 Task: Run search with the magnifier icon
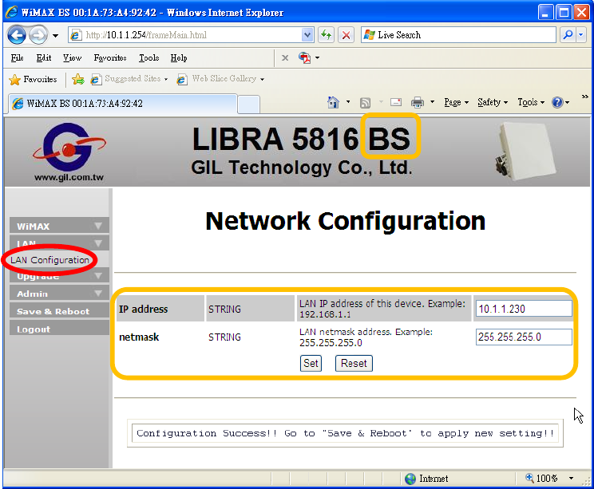pyautogui.click(x=568, y=35)
